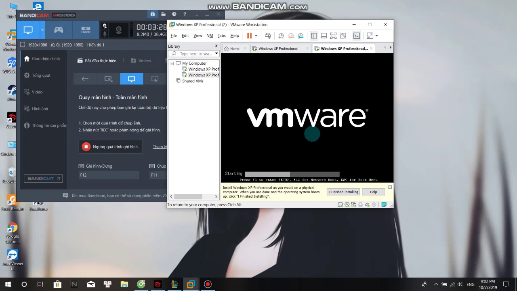Image resolution: width=517 pixels, height=291 pixels.
Task: Click the I Finished Installing button
Action: (x=343, y=192)
